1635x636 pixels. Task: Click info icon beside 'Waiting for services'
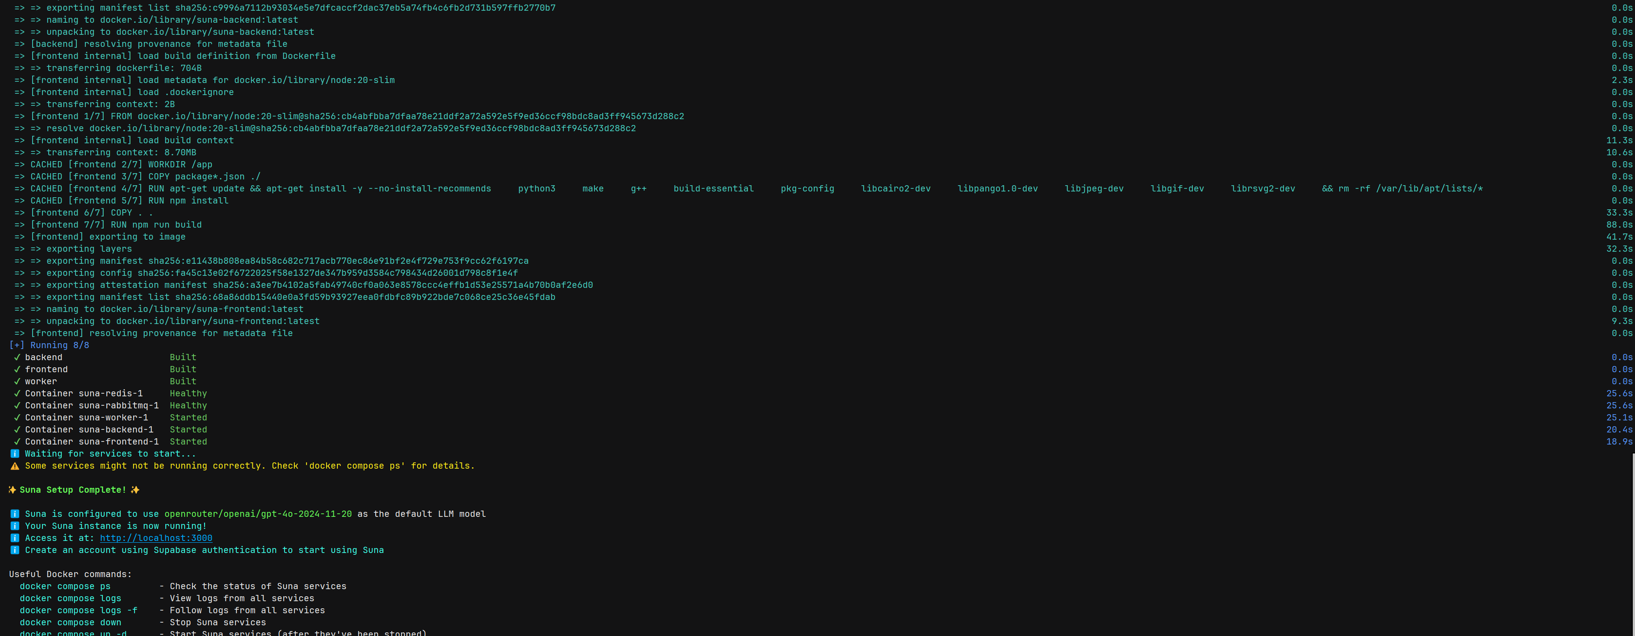[x=15, y=454]
